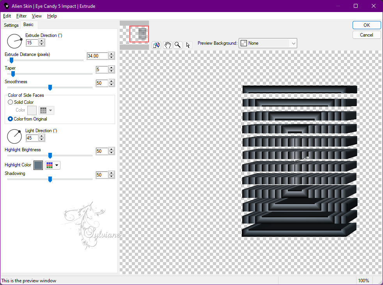This screenshot has height=285, width=383.
Task: Decrease Extrude Direction with down spinner
Action: point(42,44)
